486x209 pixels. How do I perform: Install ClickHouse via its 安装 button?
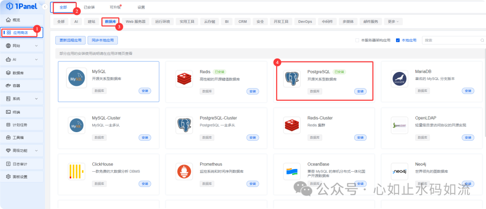145,184
